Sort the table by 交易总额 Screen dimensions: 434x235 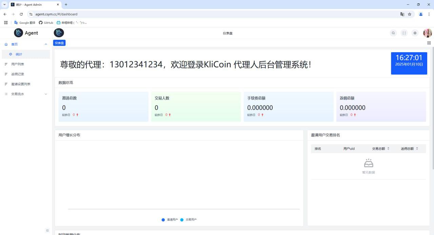[x=388, y=148]
